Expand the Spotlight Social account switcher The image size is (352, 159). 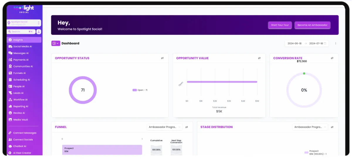tap(24, 23)
